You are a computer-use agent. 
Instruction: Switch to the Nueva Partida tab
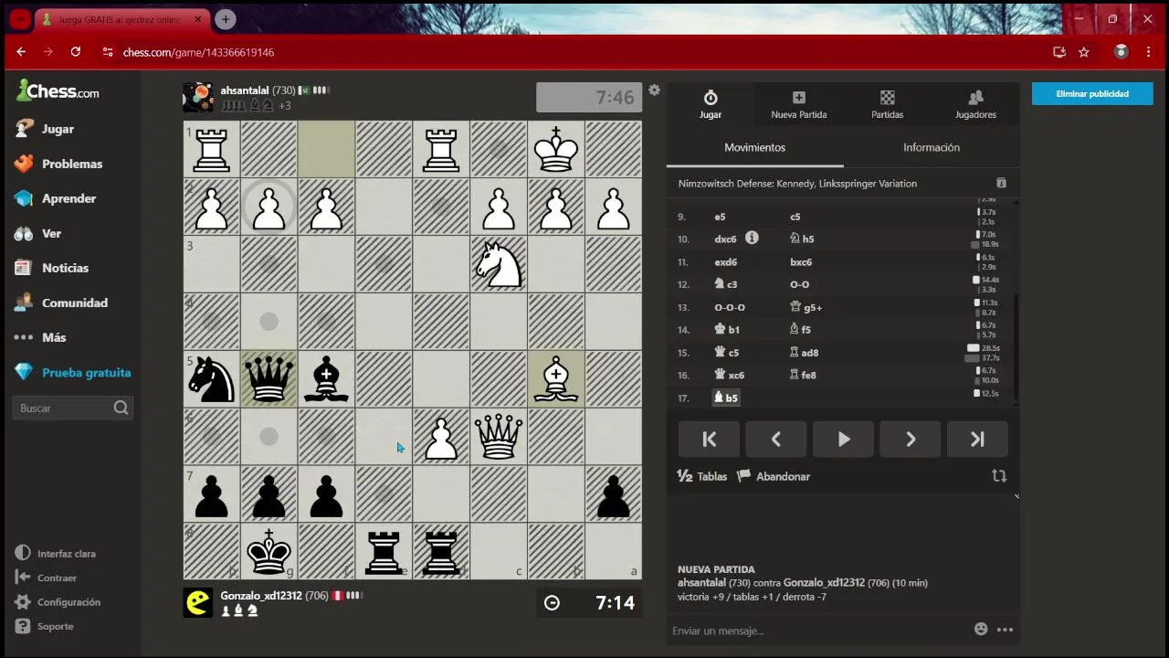click(799, 104)
